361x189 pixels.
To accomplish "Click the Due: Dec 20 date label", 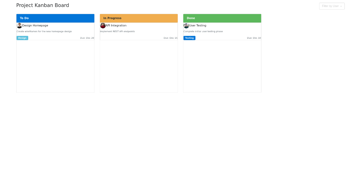I will click(87, 38).
